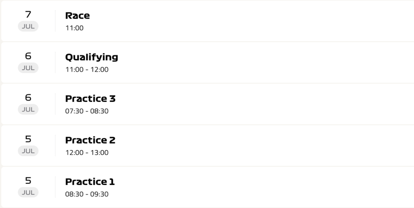Click the Race time 11:00
The height and width of the screenshot is (208, 414).
[74, 28]
